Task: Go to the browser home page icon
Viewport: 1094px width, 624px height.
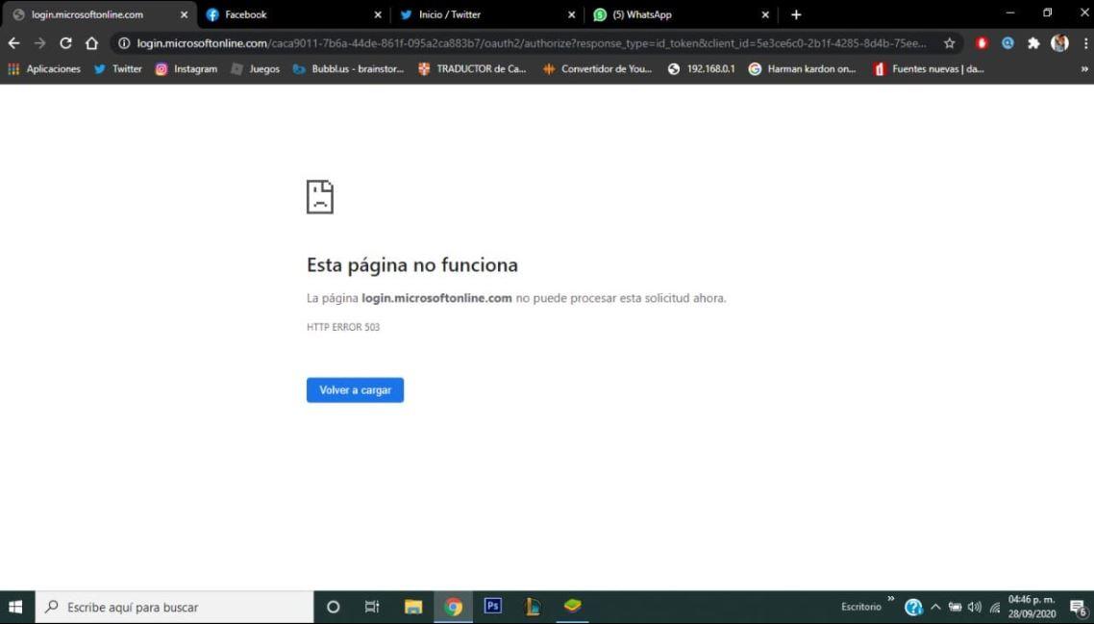Action: tap(91, 43)
